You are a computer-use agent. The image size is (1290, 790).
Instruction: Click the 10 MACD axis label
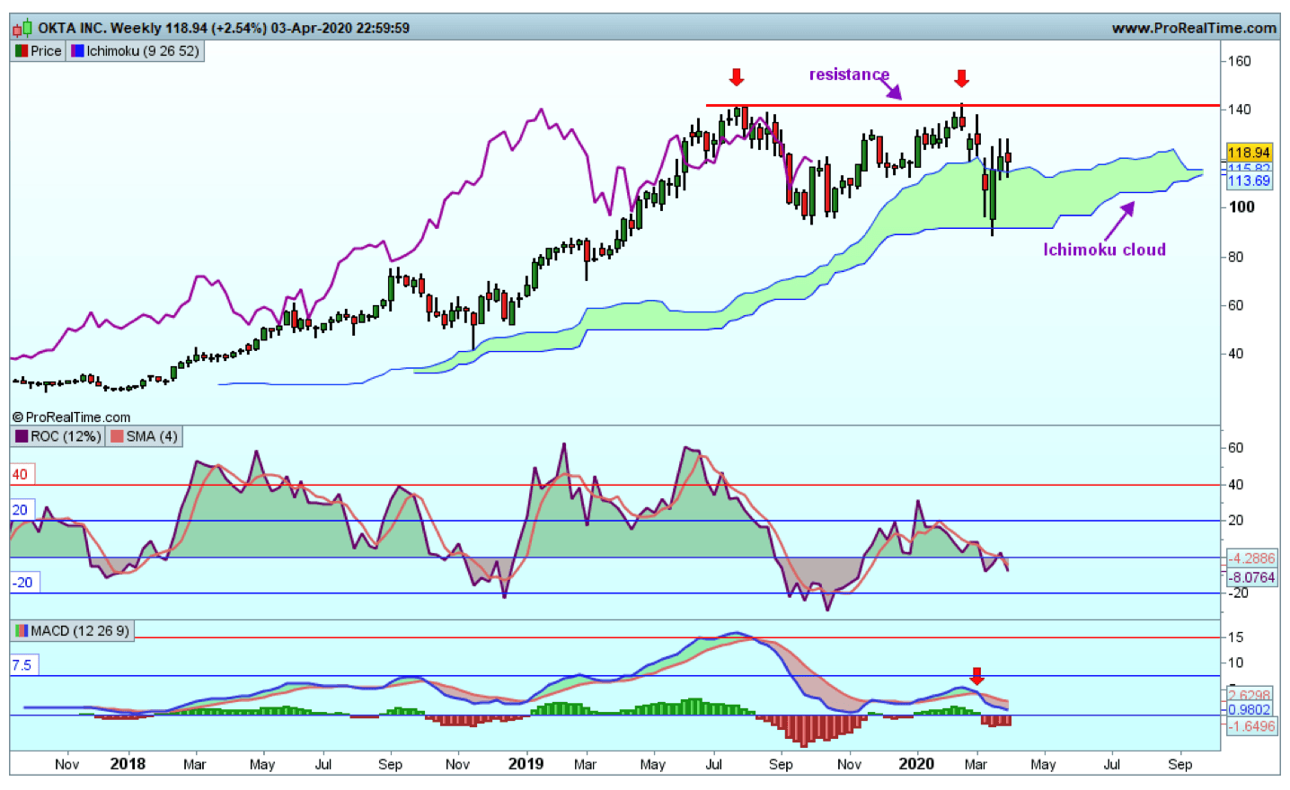pyautogui.click(x=1236, y=663)
